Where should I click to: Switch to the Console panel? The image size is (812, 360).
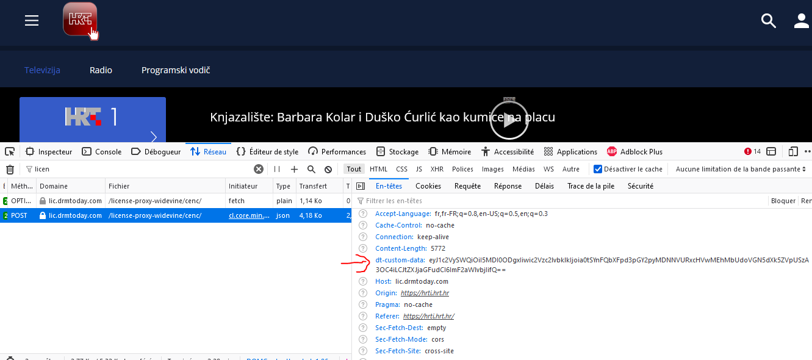pos(102,152)
